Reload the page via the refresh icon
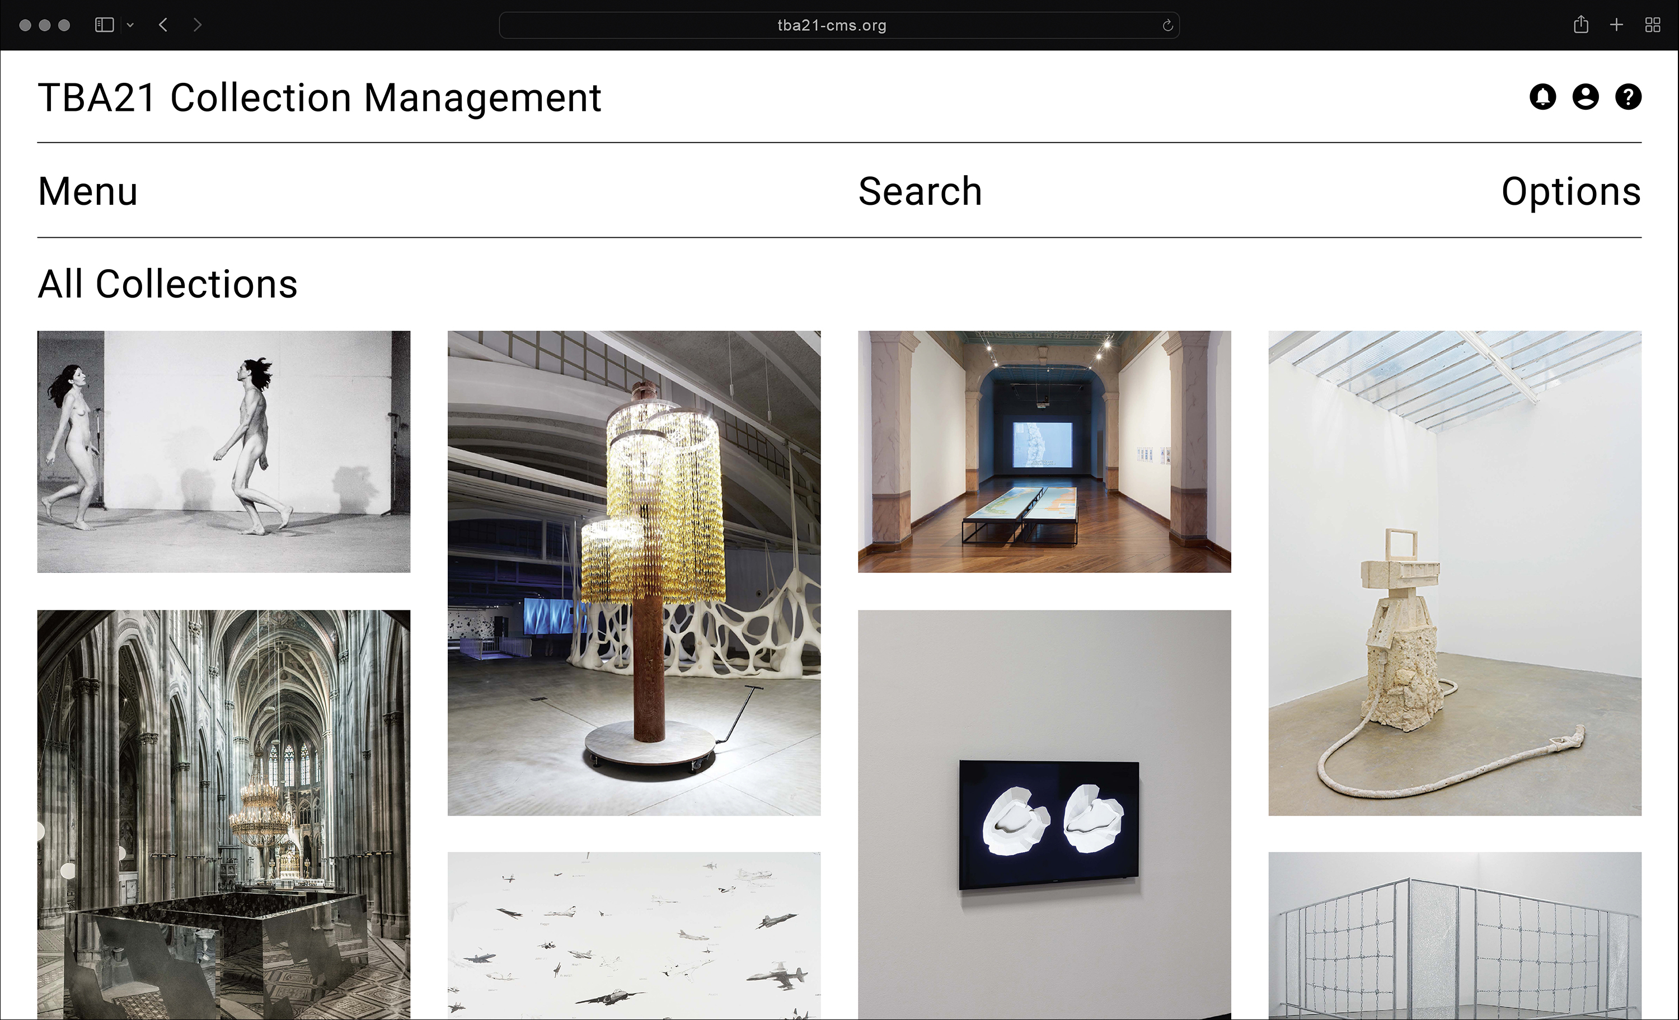The width and height of the screenshot is (1679, 1020). [x=1167, y=25]
